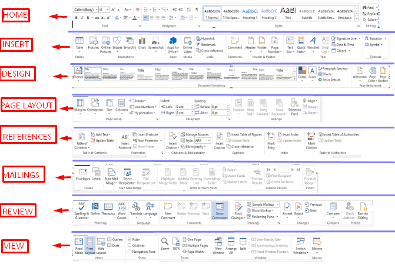Open Paragraph Spacing dropdown

[333, 68]
